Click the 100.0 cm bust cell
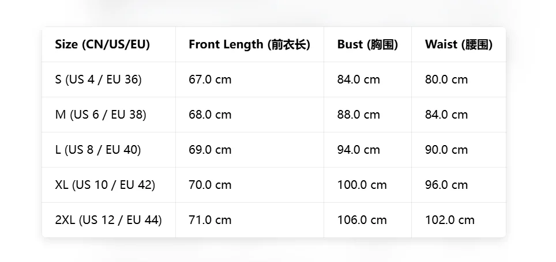The image size is (556, 262). 368,185
